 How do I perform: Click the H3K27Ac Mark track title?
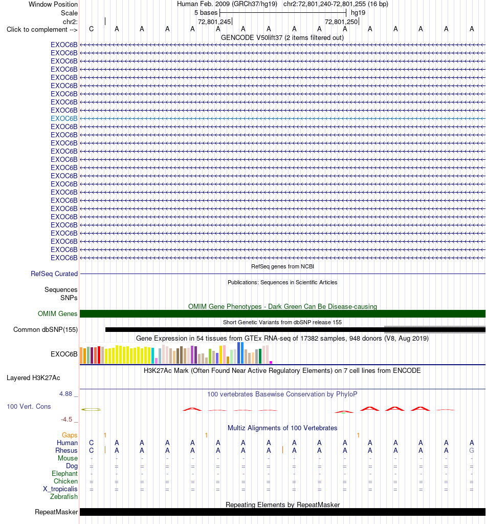point(282,371)
